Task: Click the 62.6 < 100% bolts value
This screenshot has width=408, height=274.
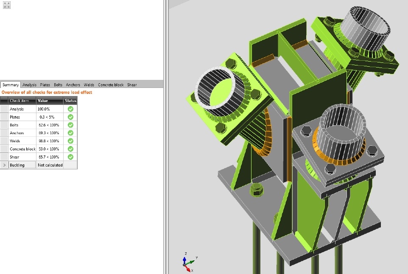Action: (x=49, y=125)
